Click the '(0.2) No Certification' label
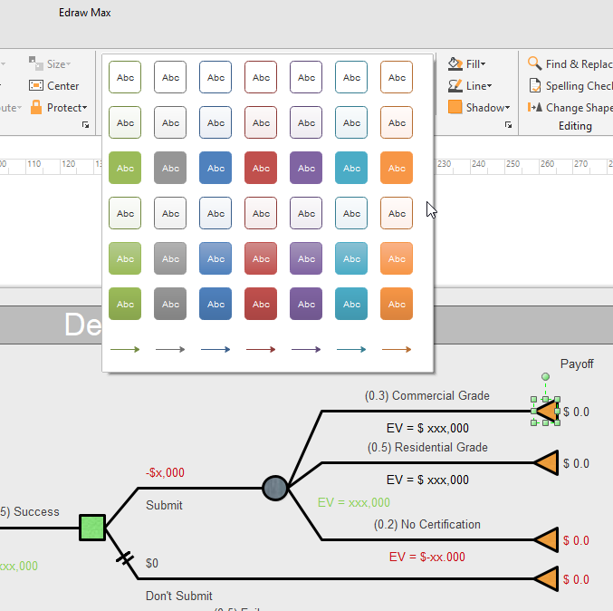This screenshot has width=613, height=611. pos(426,525)
